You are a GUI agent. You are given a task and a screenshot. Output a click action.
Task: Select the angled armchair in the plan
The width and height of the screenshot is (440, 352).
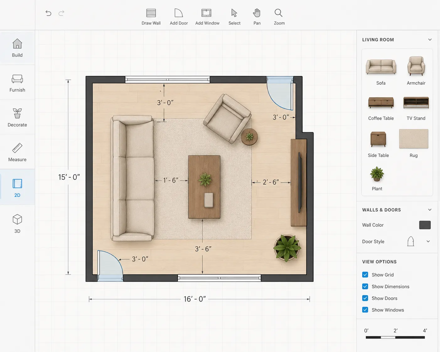(x=227, y=119)
